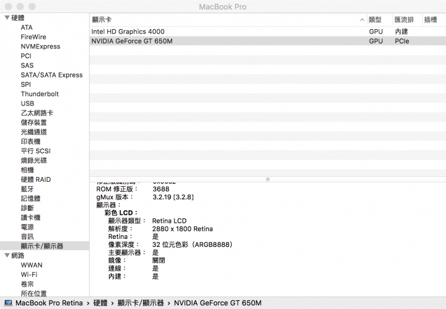Show 藍牙 information
The width and height of the screenshot is (446, 309).
pyautogui.click(x=27, y=189)
